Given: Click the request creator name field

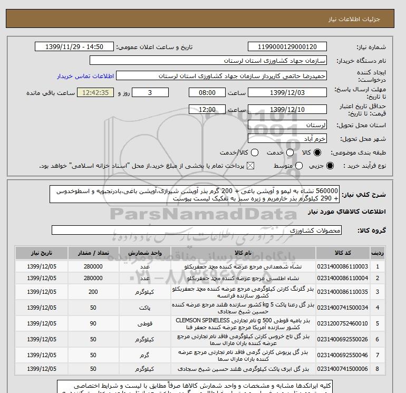Looking at the screenshot, I should (x=221, y=75).
